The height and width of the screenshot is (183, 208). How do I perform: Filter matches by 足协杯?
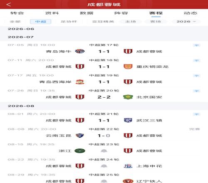tap(69, 22)
